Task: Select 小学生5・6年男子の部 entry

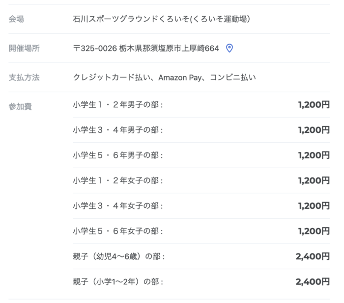Action: pos(118,155)
